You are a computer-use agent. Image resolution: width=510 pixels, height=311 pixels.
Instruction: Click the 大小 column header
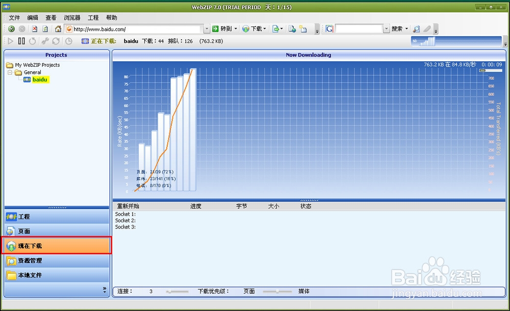click(273, 206)
